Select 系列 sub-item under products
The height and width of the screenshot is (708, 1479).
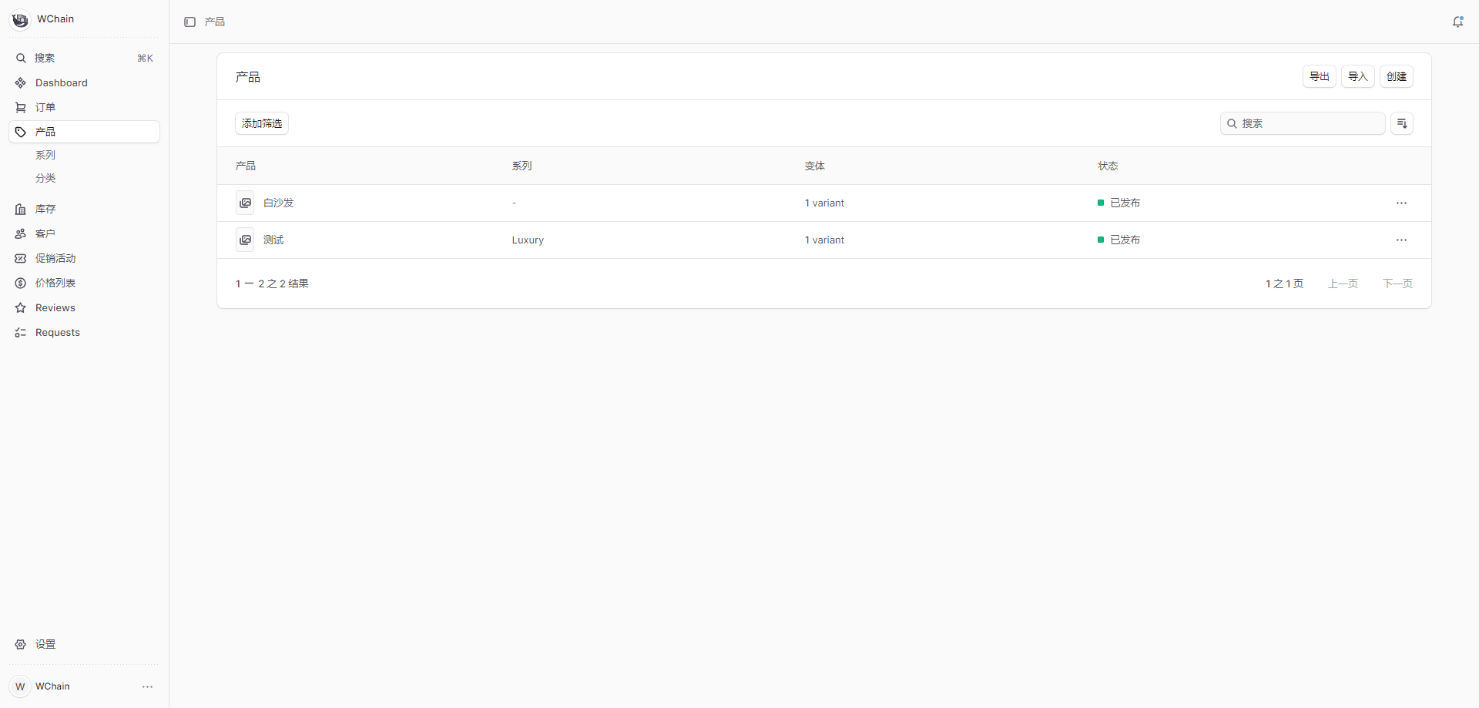(45, 156)
